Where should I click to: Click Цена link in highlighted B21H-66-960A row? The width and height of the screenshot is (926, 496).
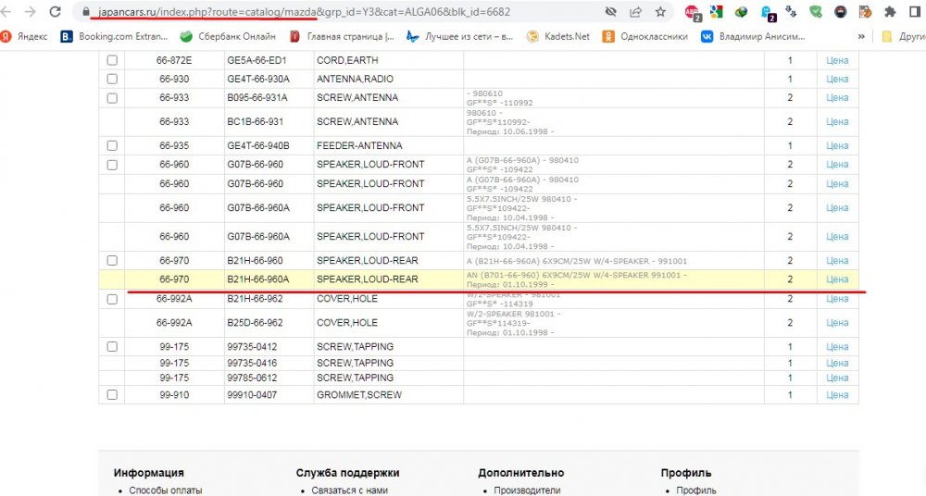click(837, 279)
